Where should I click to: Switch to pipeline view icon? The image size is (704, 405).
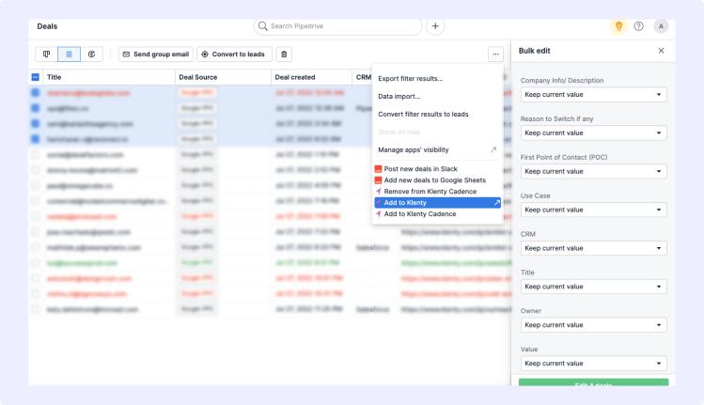pos(44,55)
